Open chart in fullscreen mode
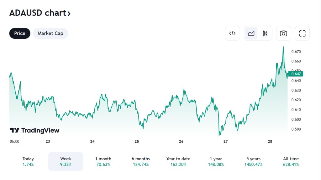This screenshot has width=321, height=180. (x=302, y=33)
